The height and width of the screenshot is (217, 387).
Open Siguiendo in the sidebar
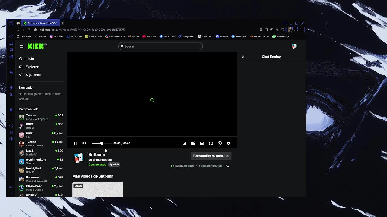coord(30,75)
